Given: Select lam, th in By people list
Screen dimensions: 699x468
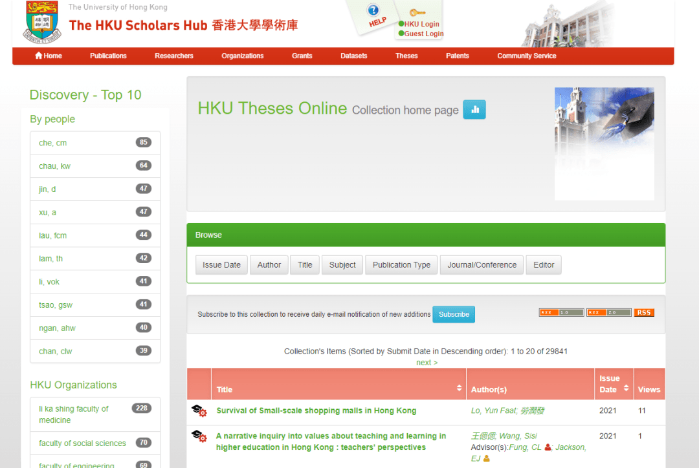Looking at the screenshot, I should (95, 259).
